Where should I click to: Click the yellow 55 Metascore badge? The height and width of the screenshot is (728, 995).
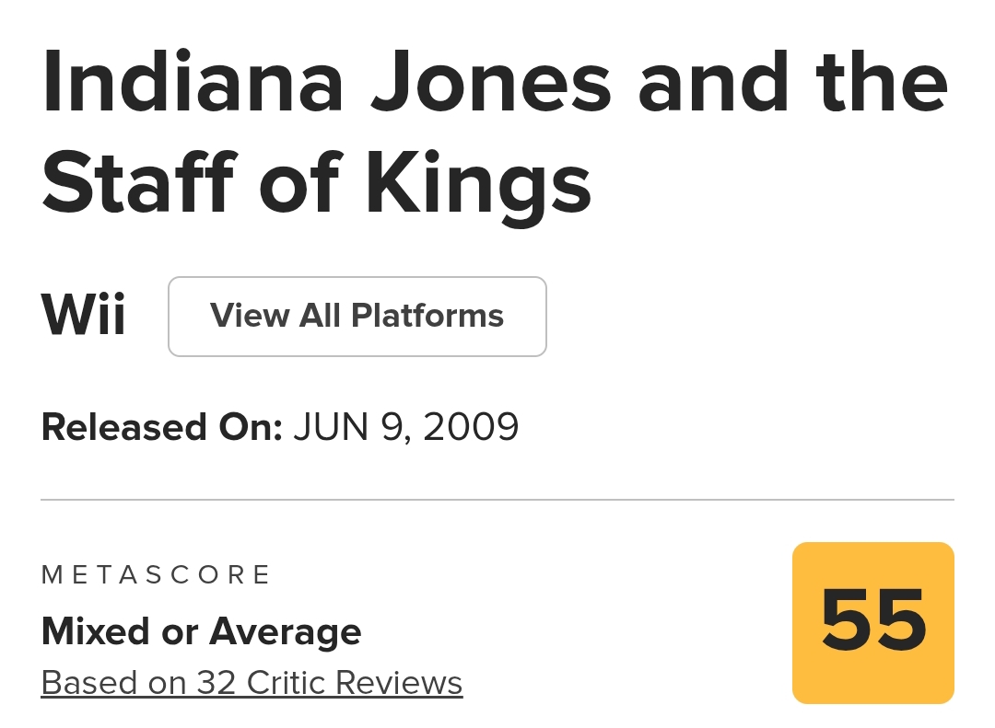[872, 622]
